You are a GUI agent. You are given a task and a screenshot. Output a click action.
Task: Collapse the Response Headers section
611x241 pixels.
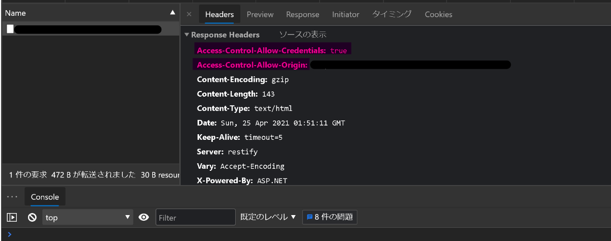point(187,35)
